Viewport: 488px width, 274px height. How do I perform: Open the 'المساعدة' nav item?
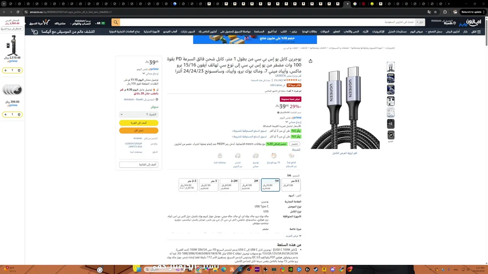point(259,32)
